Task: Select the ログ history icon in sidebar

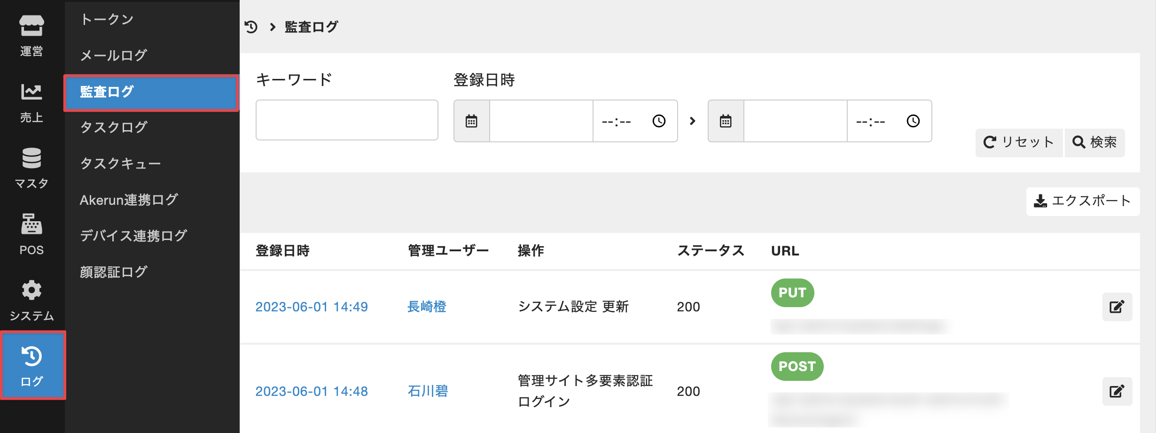Action: click(x=32, y=366)
